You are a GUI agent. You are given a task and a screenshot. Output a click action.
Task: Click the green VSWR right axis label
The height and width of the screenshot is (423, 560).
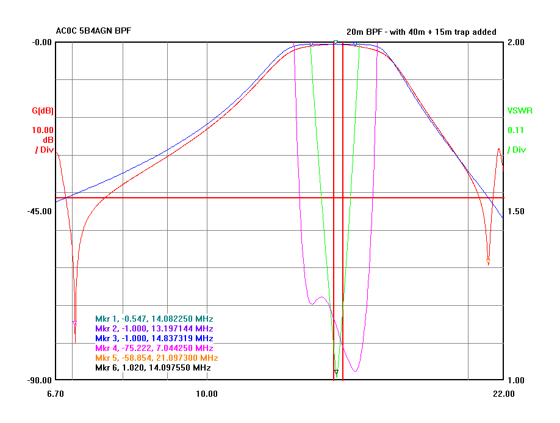520,111
